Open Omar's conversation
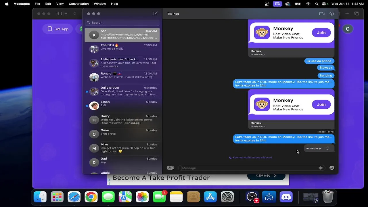Viewport: 368px width, 207px height. [x=122, y=134]
